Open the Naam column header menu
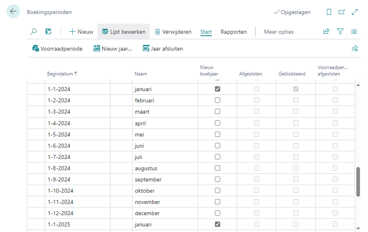Screen dimensions: 368x232 point(140,74)
